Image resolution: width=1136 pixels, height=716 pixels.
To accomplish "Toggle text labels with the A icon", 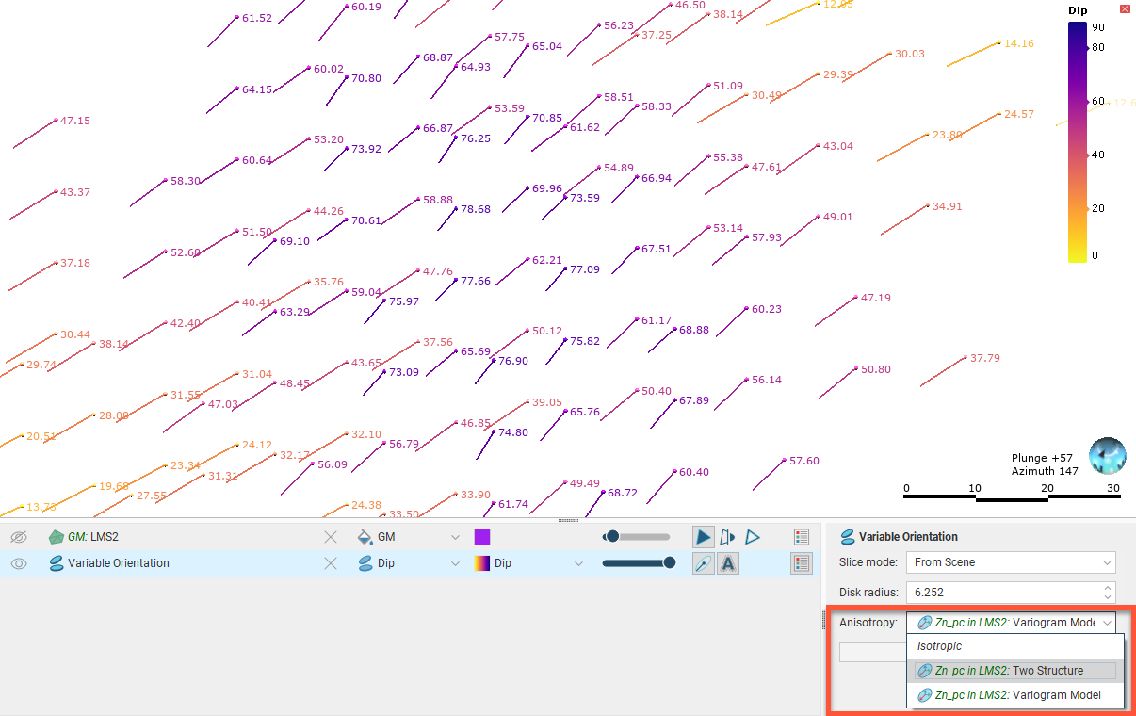I will 727,563.
